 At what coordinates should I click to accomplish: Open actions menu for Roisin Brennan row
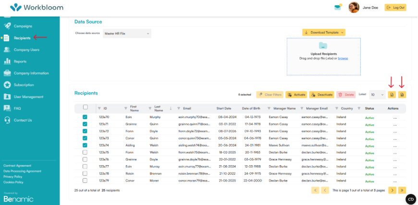(395, 174)
